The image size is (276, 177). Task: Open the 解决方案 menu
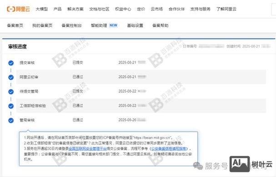(x=75, y=9)
